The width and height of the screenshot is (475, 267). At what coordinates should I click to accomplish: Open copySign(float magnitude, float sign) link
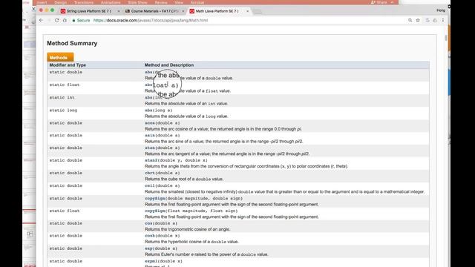point(155,211)
